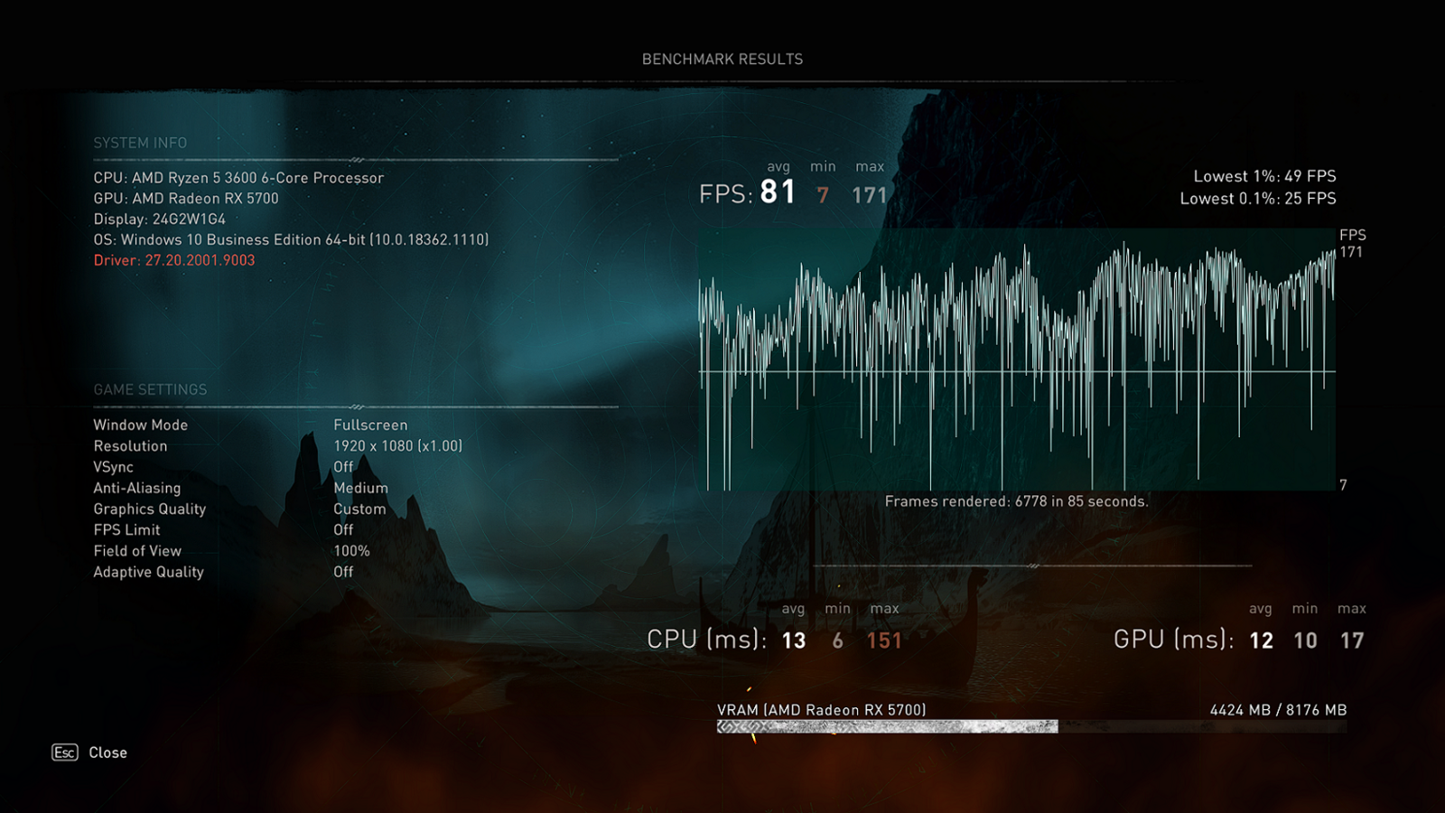Click the minimum FPS value 7

point(823,195)
